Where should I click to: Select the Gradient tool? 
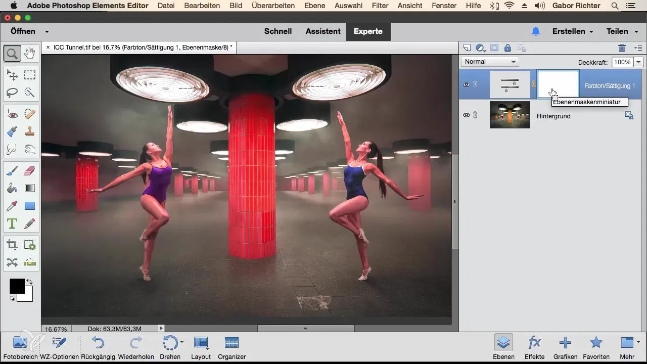(x=30, y=189)
